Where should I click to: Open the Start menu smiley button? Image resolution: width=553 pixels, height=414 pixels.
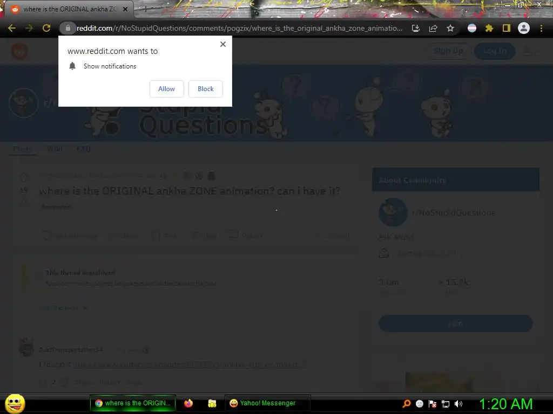[x=15, y=403]
